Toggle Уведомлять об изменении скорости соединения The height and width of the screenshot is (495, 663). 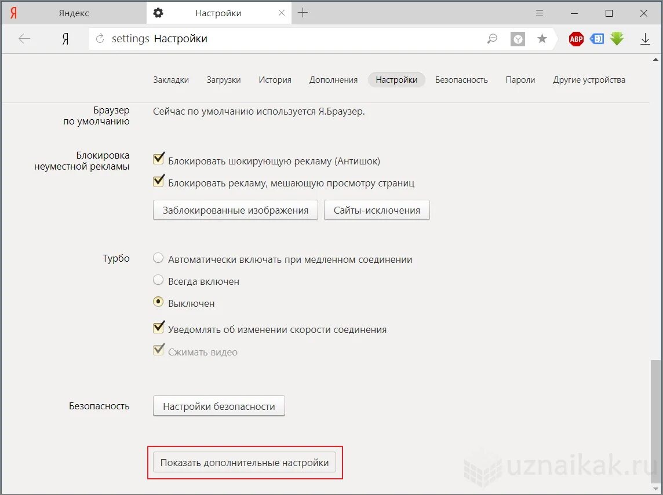159,327
